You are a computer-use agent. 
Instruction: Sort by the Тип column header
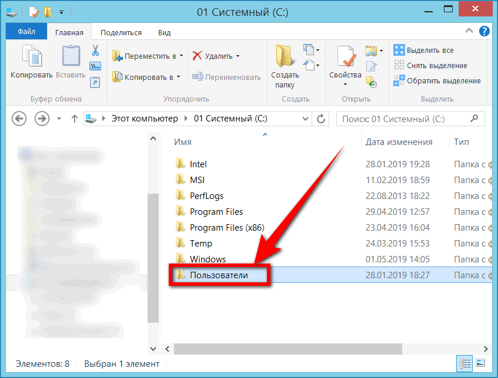[x=461, y=142]
